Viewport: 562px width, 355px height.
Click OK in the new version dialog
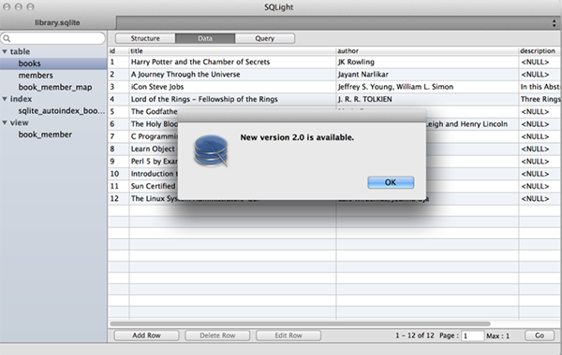pyautogui.click(x=391, y=182)
